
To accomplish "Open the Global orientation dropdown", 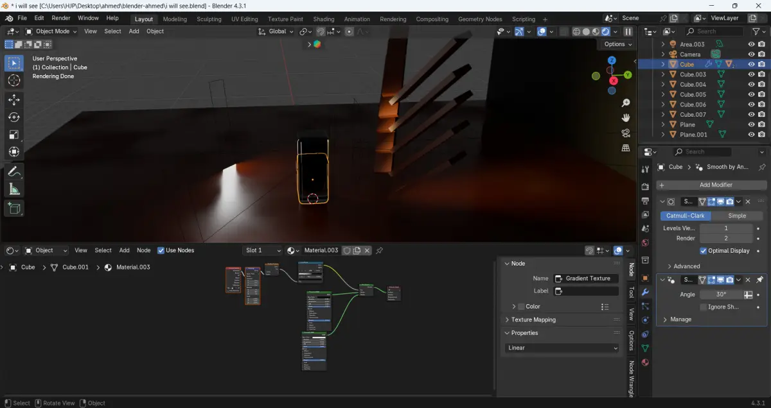I will pos(276,31).
